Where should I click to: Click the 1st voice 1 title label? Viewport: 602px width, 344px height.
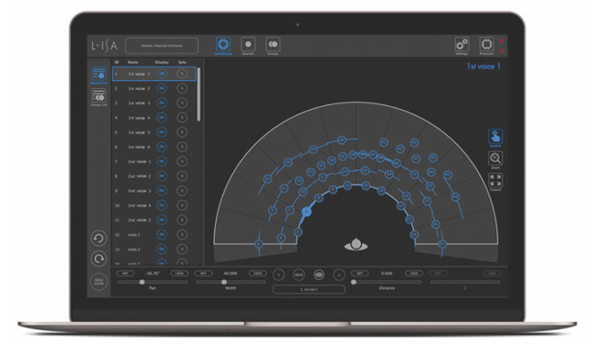point(483,66)
